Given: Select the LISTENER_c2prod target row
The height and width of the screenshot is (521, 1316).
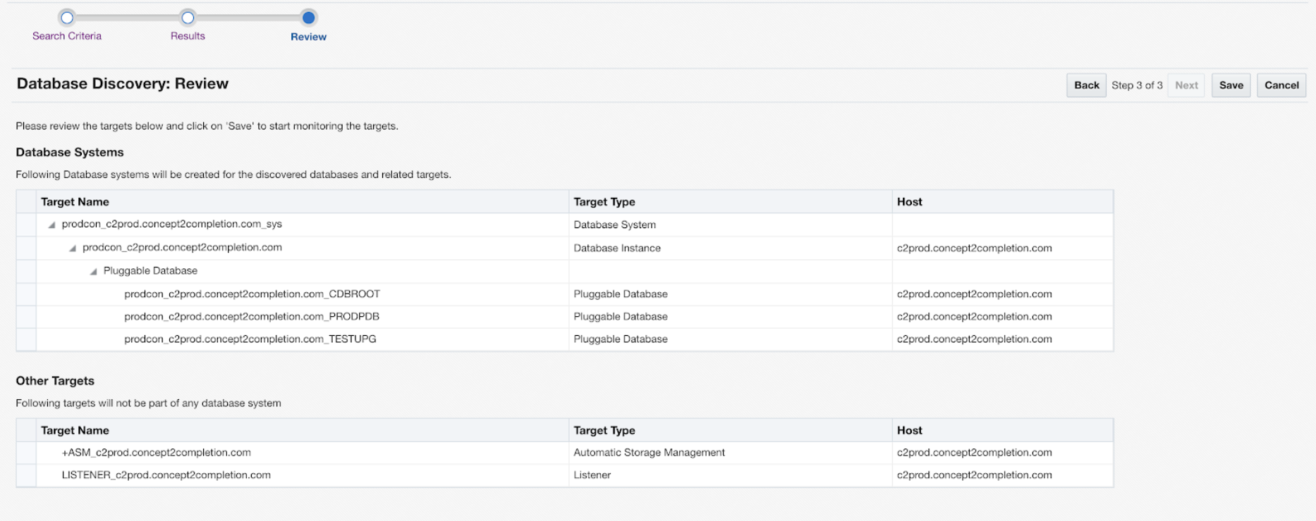Looking at the screenshot, I should pyautogui.click(x=166, y=475).
